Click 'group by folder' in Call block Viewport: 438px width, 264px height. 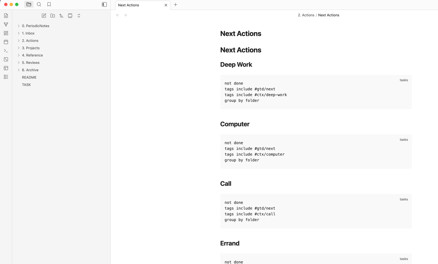coord(242,220)
